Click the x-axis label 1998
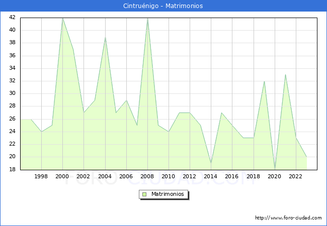 [x=41, y=176]
